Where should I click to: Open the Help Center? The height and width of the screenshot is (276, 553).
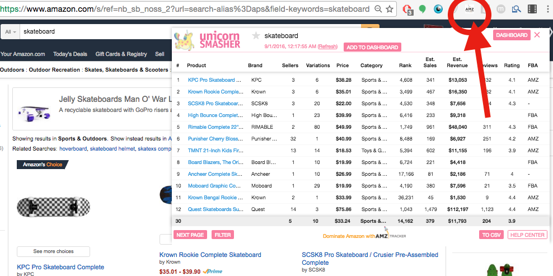tap(527, 235)
